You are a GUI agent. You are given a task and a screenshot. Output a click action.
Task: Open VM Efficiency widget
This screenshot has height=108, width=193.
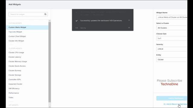click(x=14, y=88)
